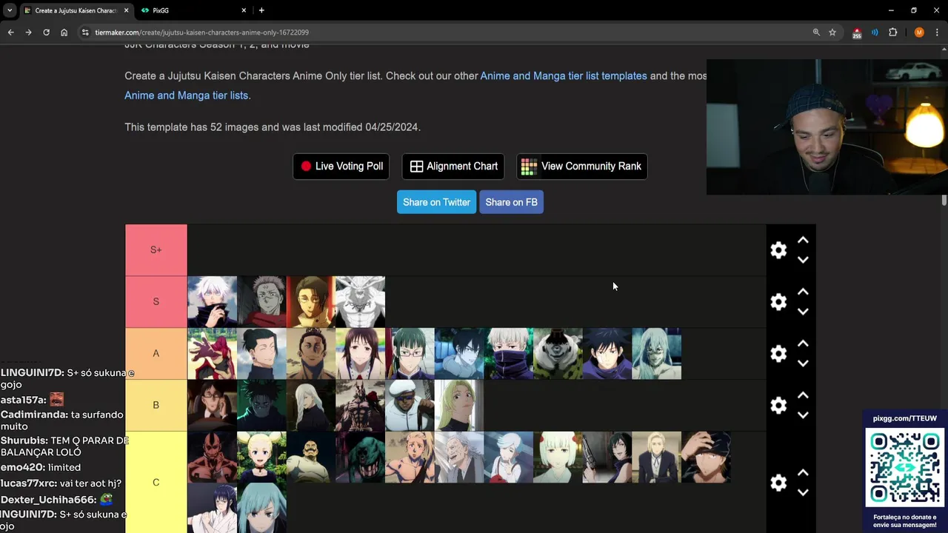
Task: Open settings gear for B tier
Action: tap(778, 406)
